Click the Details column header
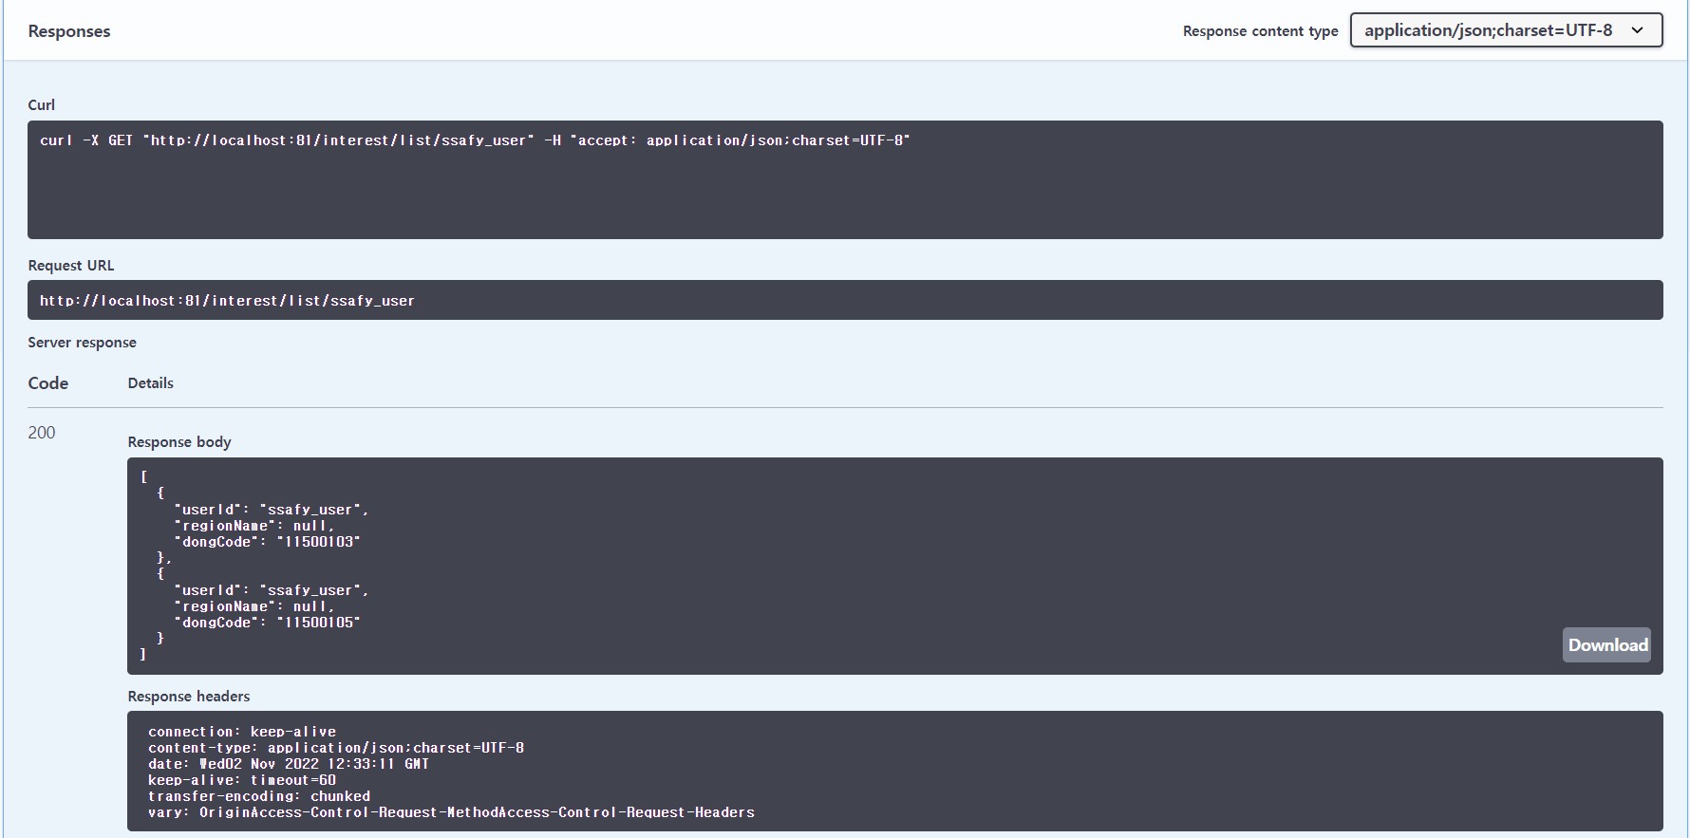Viewport: 1690px width, 838px height. 151,383
